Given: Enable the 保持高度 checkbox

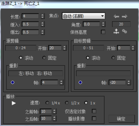Looking at the screenshot, I should 103,32.
